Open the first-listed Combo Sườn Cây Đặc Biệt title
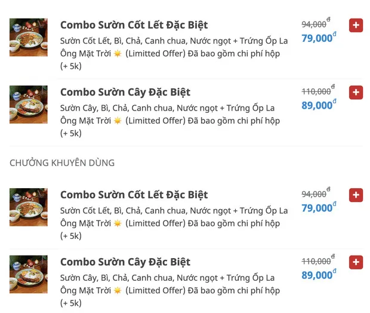Image resolution: width=370 pixels, height=313 pixels. [x=125, y=92]
